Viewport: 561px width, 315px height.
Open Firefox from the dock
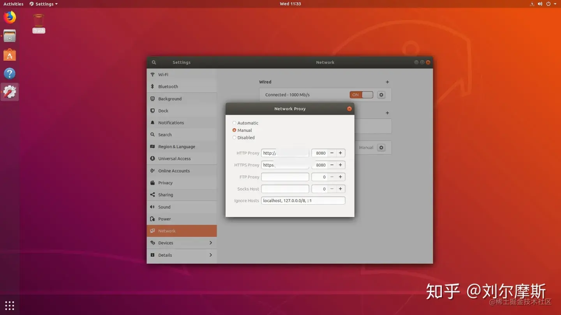click(x=10, y=17)
